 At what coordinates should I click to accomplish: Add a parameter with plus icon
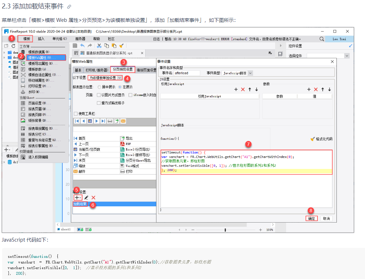click(309, 89)
